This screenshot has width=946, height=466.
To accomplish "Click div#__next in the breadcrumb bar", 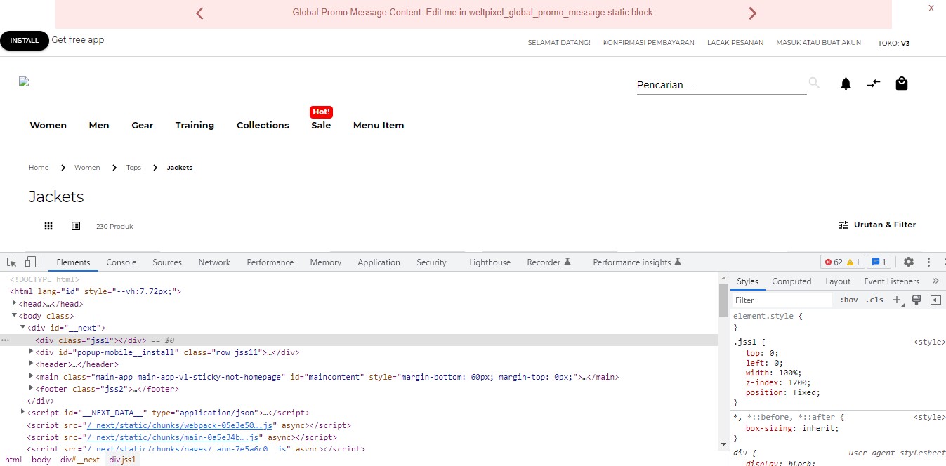I will (80, 460).
